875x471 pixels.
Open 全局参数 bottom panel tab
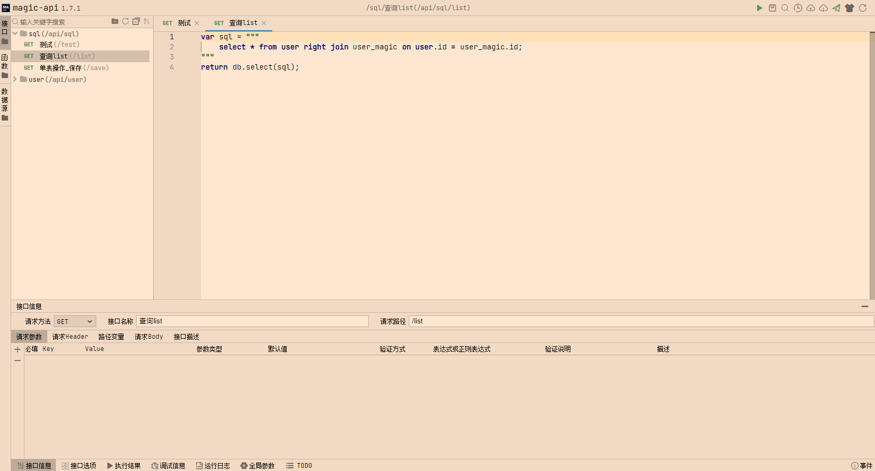coord(257,466)
